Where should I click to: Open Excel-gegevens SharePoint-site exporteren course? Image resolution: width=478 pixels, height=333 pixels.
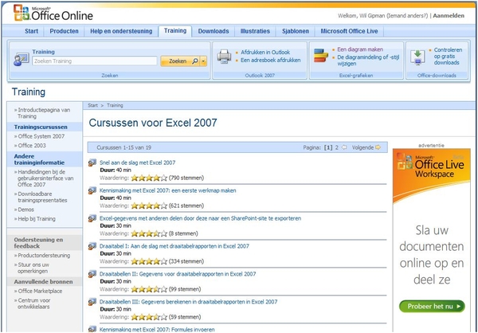coord(200,218)
